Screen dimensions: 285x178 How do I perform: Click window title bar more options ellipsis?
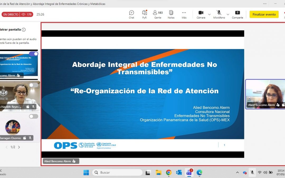[265, 4]
